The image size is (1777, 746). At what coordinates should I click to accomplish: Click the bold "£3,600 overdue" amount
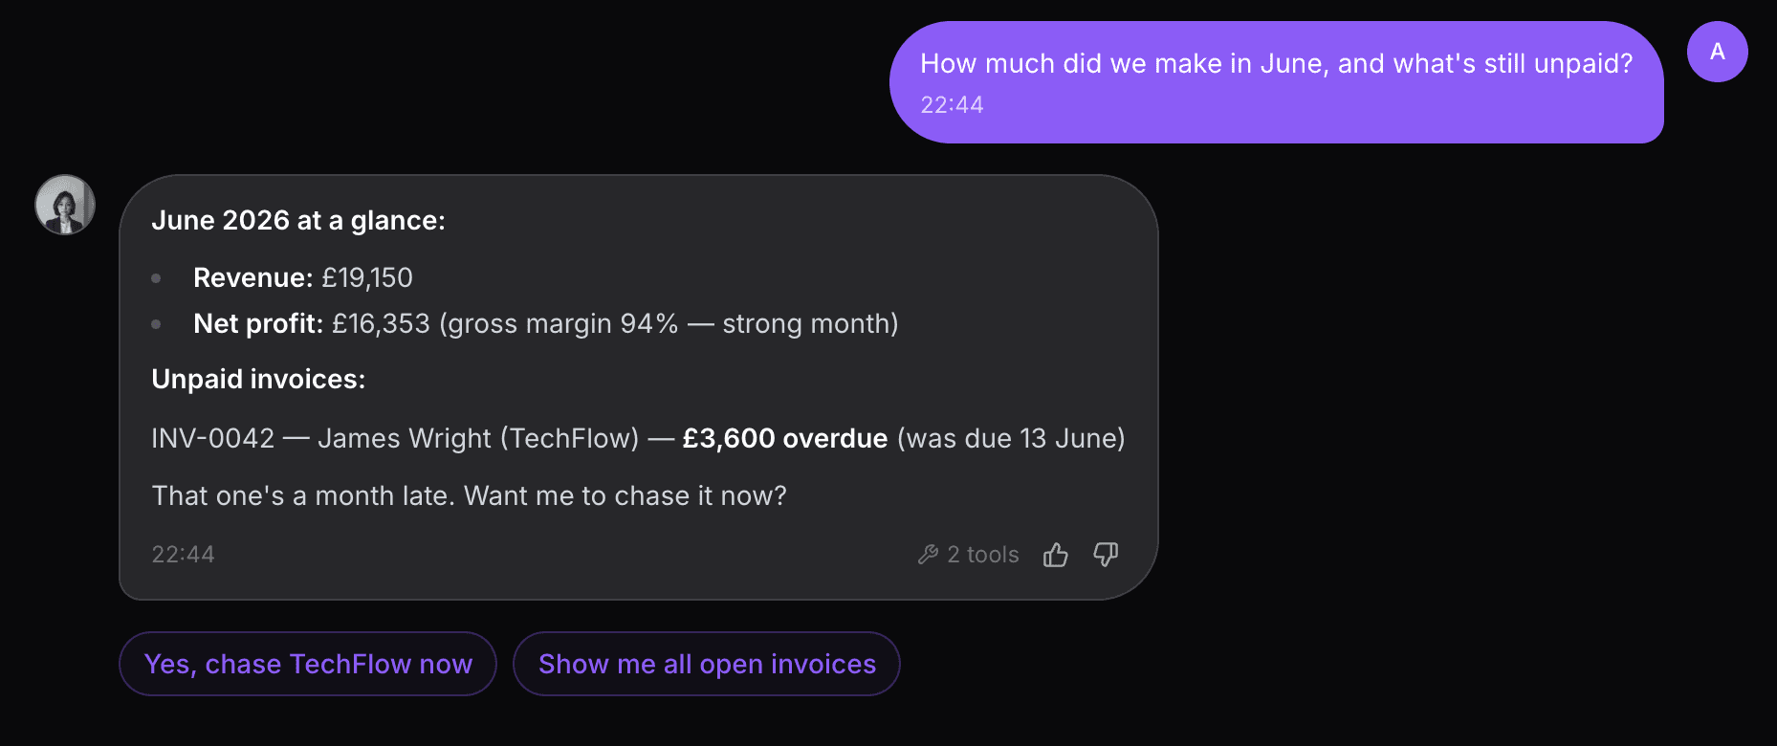point(784,438)
